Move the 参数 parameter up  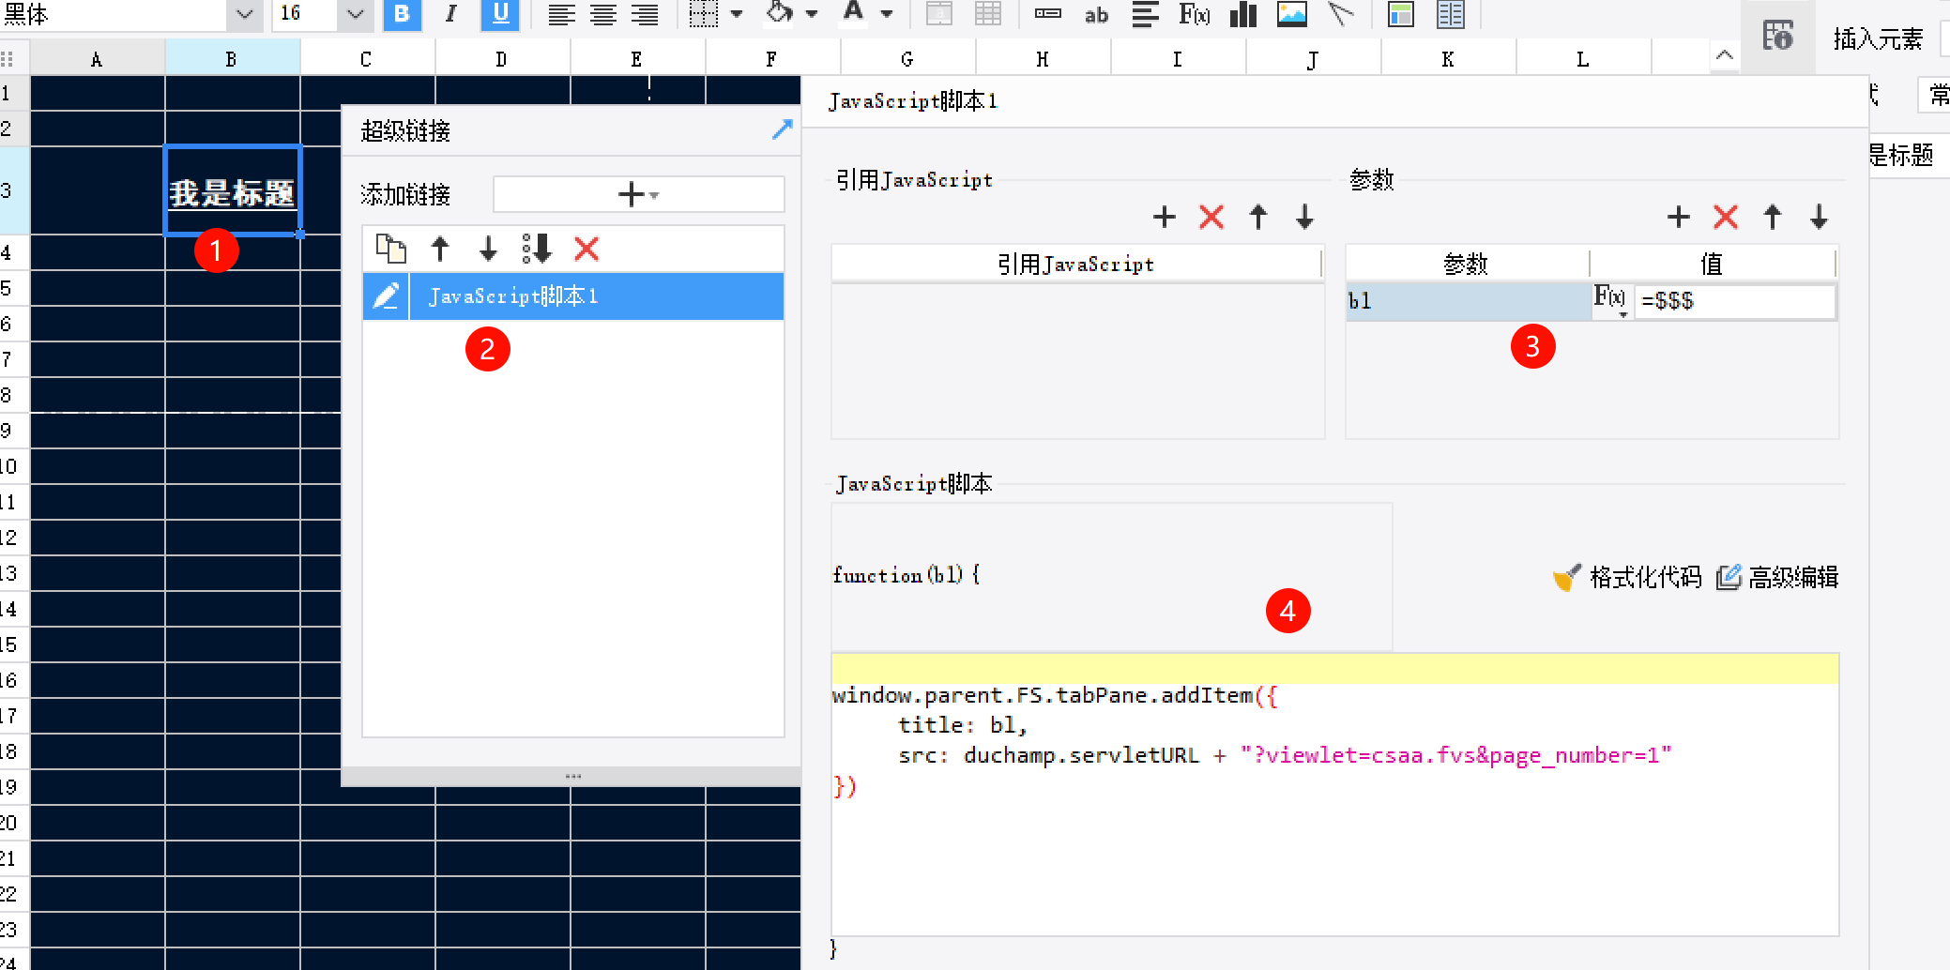tap(1773, 217)
